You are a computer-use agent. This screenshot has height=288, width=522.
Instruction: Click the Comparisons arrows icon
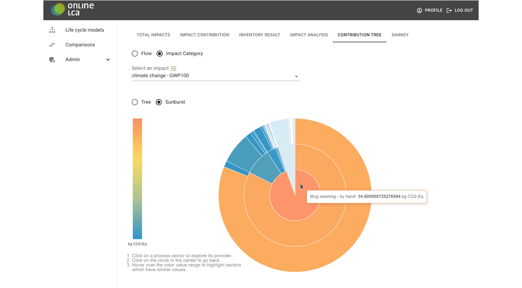tap(52, 45)
